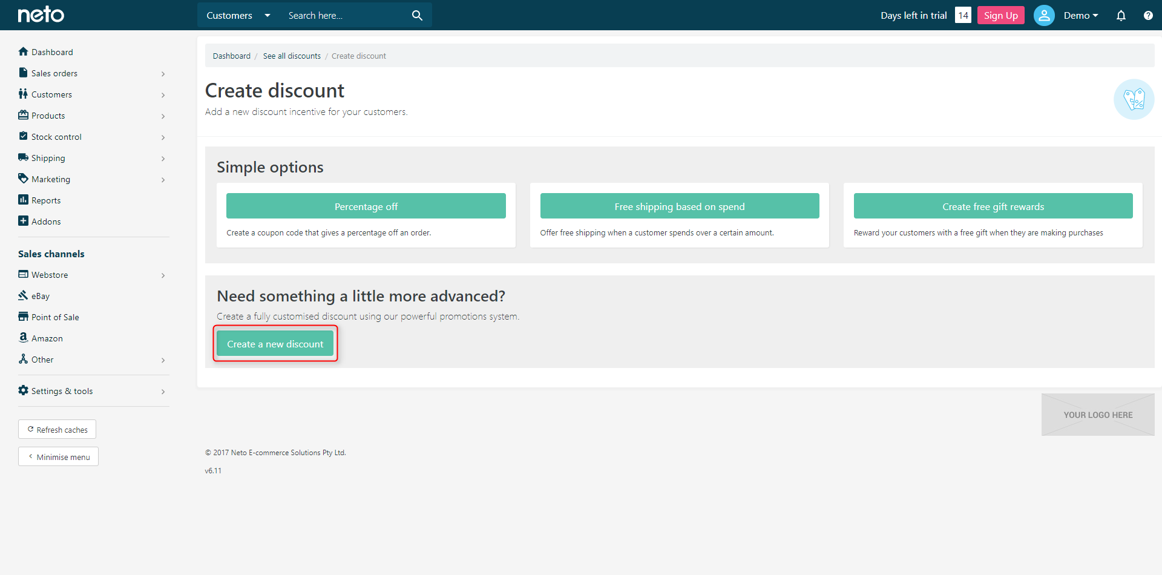Click the Percentage off button
Screen dimensions: 1162x575
pyautogui.click(x=366, y=206)
